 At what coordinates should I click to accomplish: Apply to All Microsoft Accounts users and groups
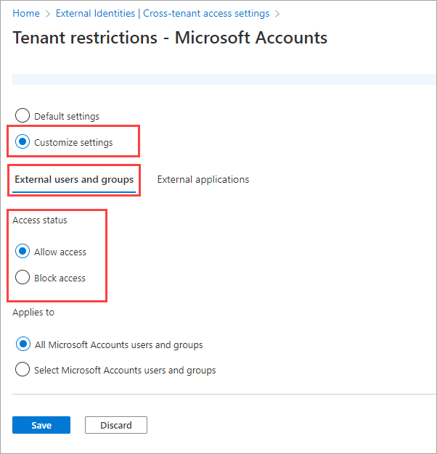[23, 344]
